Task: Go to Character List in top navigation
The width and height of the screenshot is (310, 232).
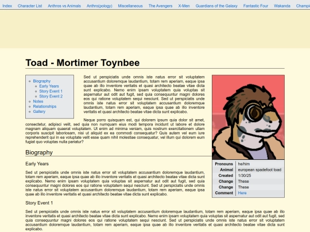Action: pos(30,6)
